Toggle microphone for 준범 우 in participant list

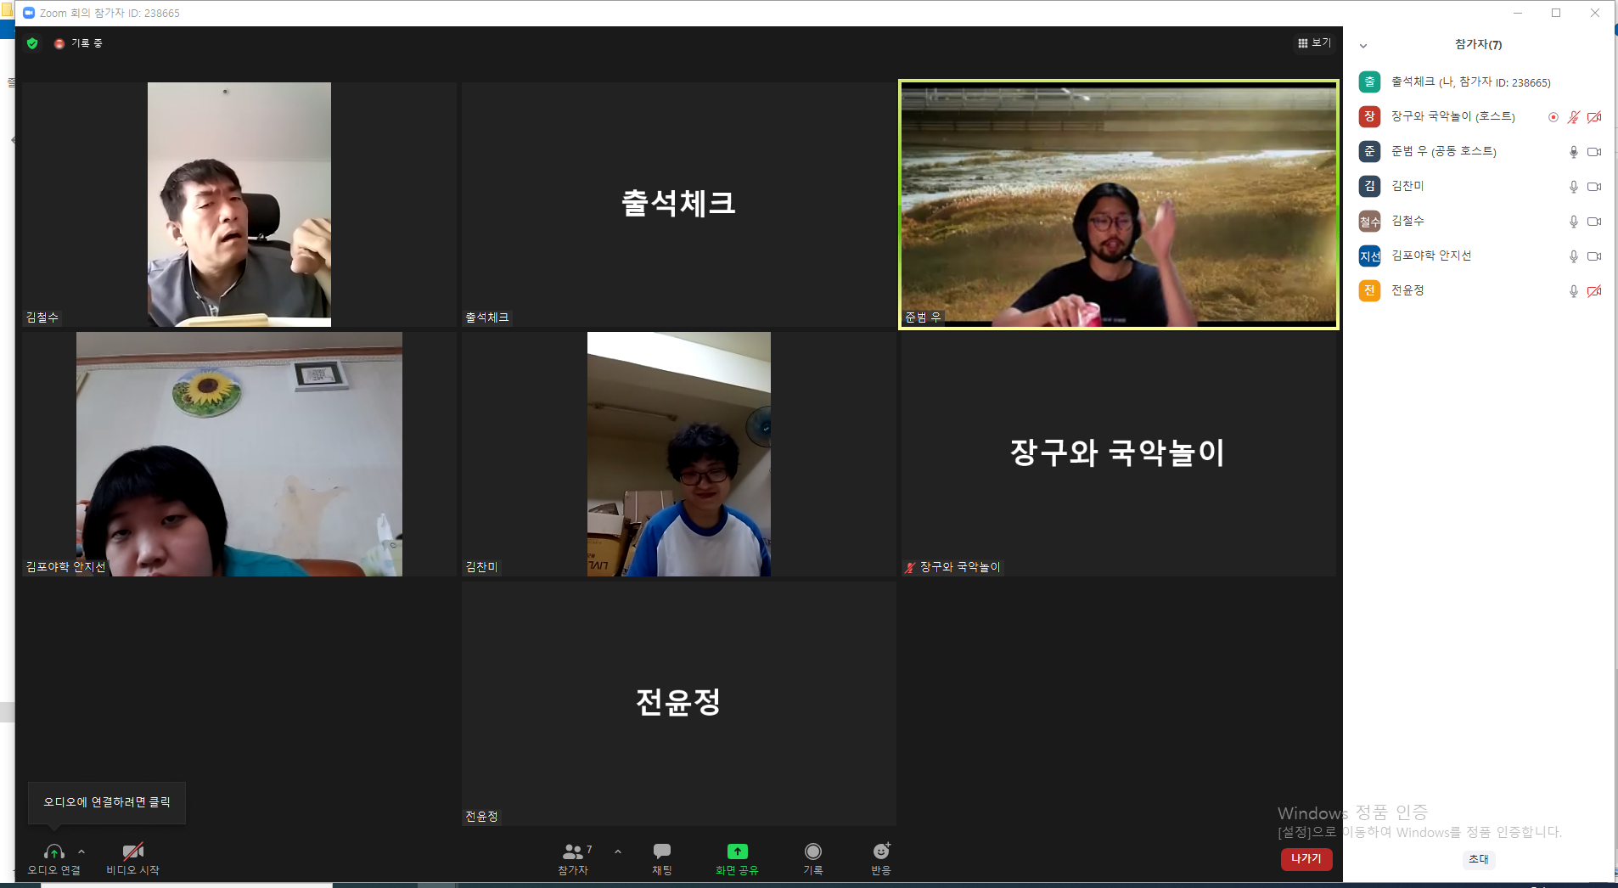point(1573,152)
